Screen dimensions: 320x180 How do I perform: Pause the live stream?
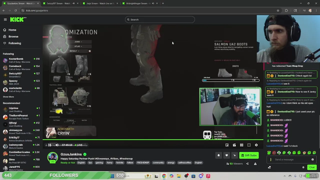(49, 145)
